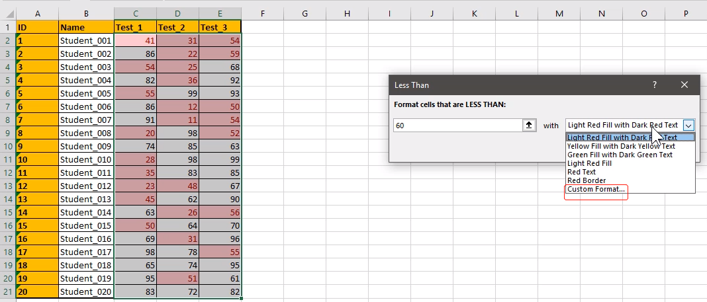Pick the Red Border option
The image size is (707, 302).
point(630,180)
